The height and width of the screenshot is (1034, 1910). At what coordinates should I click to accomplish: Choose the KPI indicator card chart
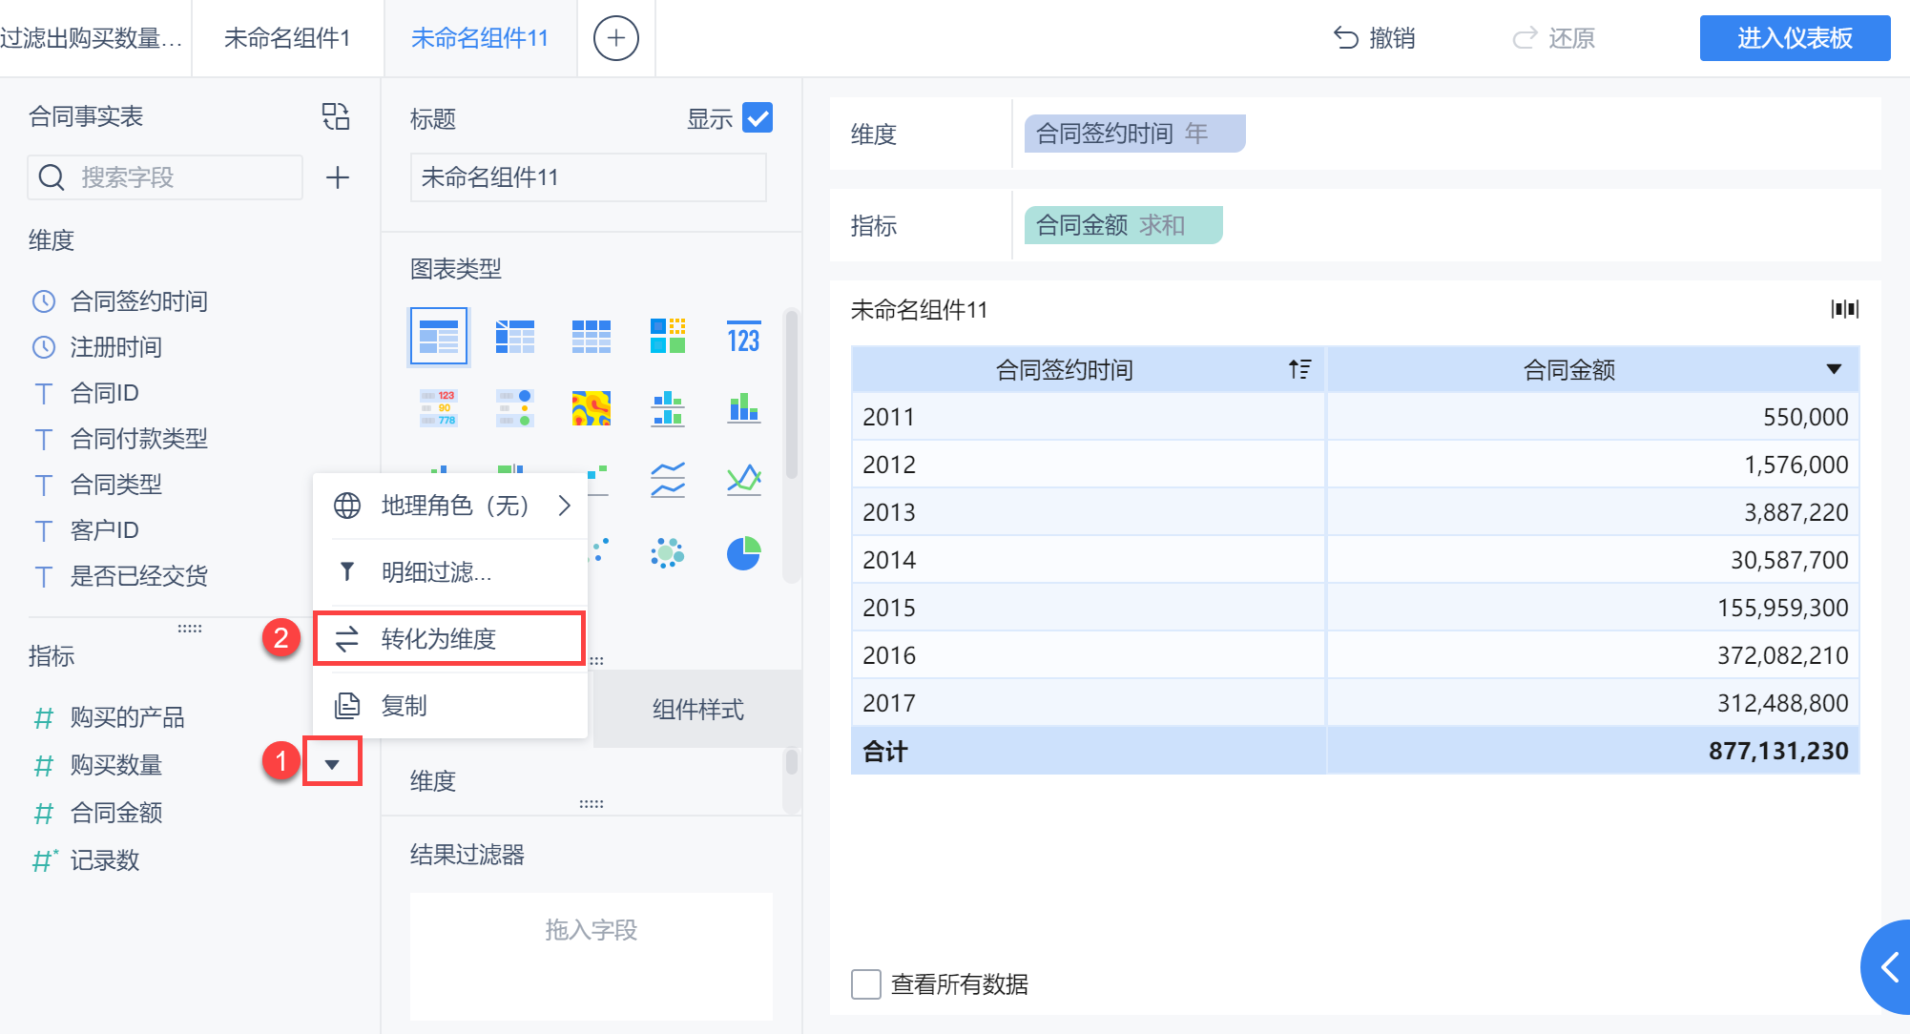[x=743, y=337]
